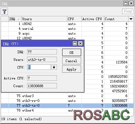
Task: Click the Count field showing 13830686
Action: pyautogui.click(x=42, y=86)
